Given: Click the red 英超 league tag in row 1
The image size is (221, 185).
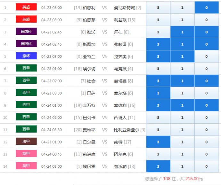Looking at the screenshot, I should tap(26, 7).
